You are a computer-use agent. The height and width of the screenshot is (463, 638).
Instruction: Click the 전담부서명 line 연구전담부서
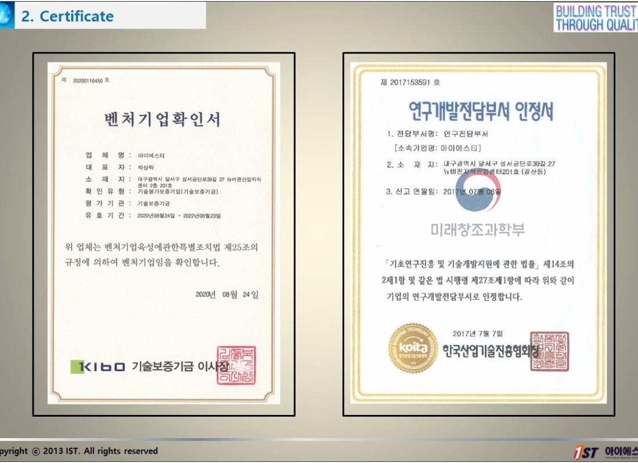coord(437,134)
